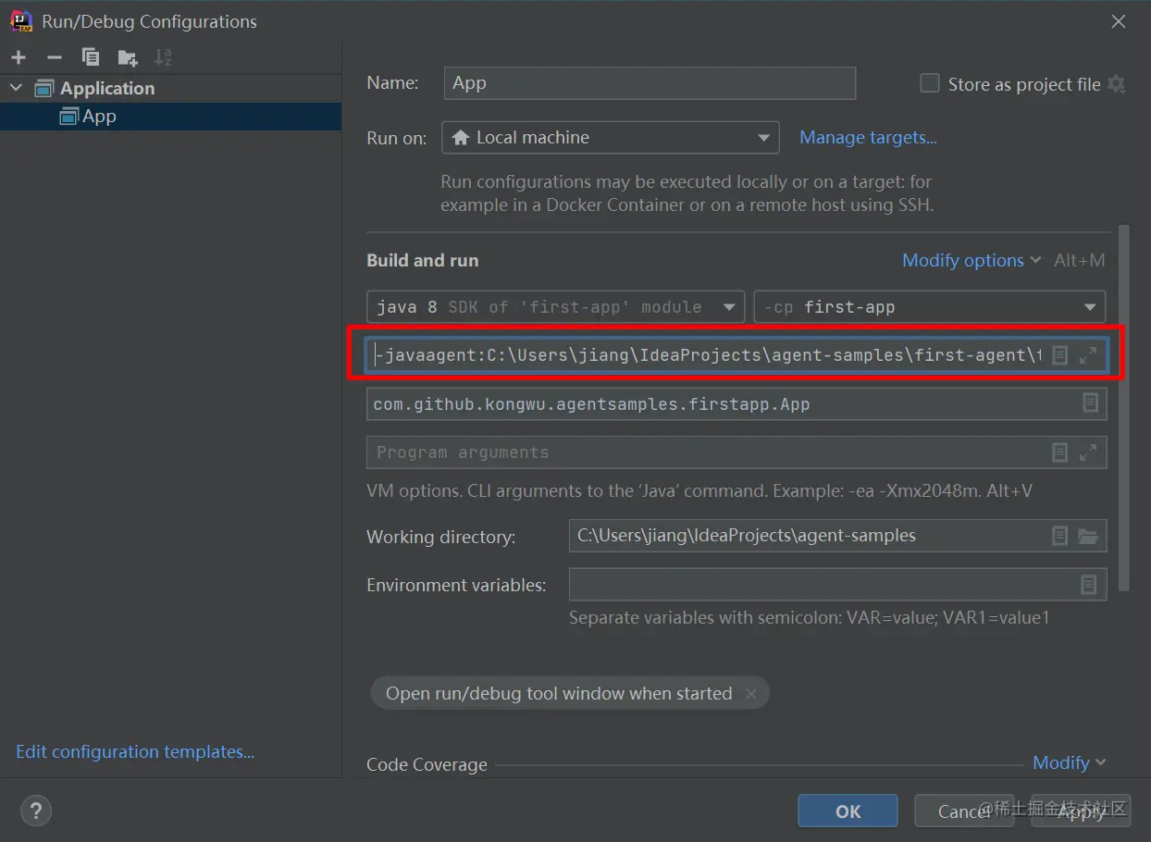Click the vertical scrollbar of settings panel
This screenshot has height=842, width=1151.
[1124, 407]
